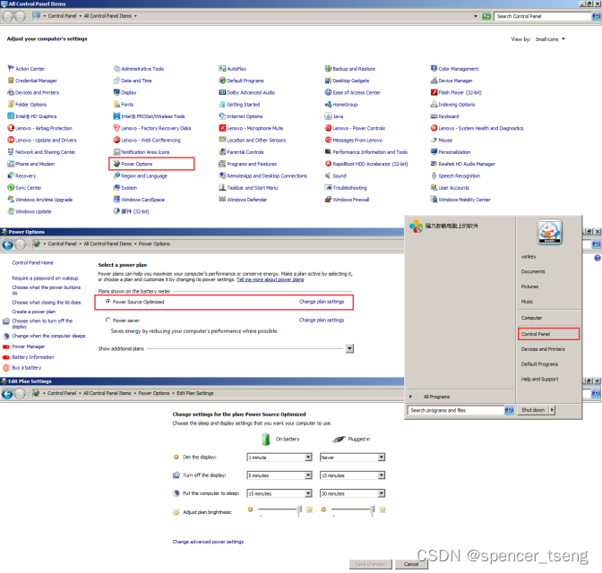
Task: Click the Shut down button
Action: point(533,410)
